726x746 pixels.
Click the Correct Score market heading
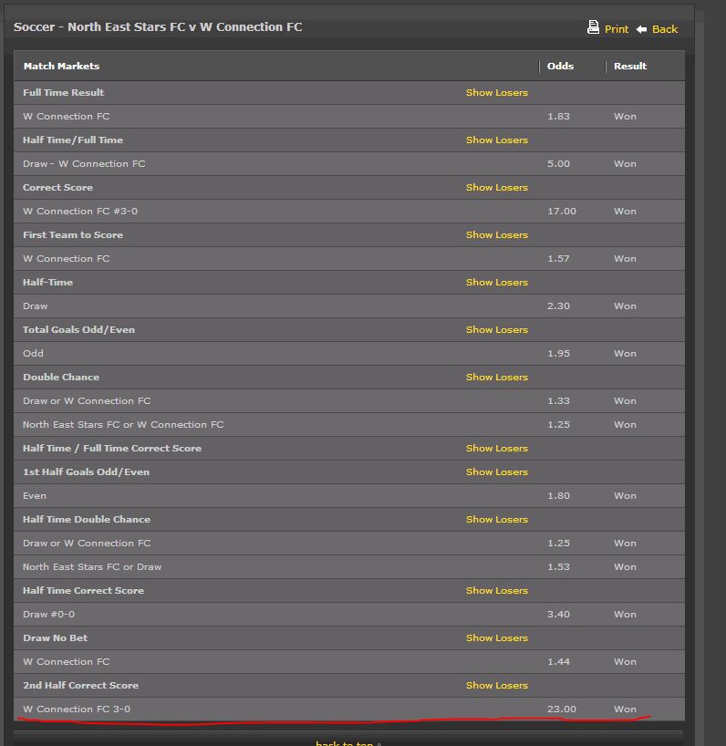pyautogui.click(x=57, y=188)
